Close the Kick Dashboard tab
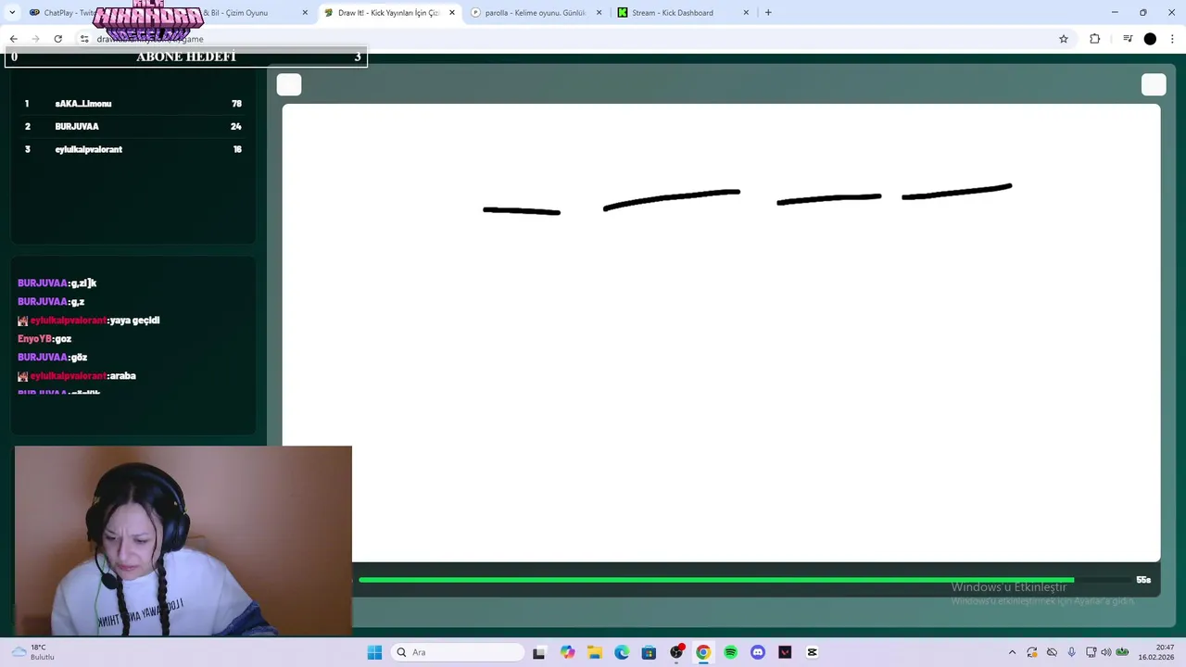 point(746,13)
